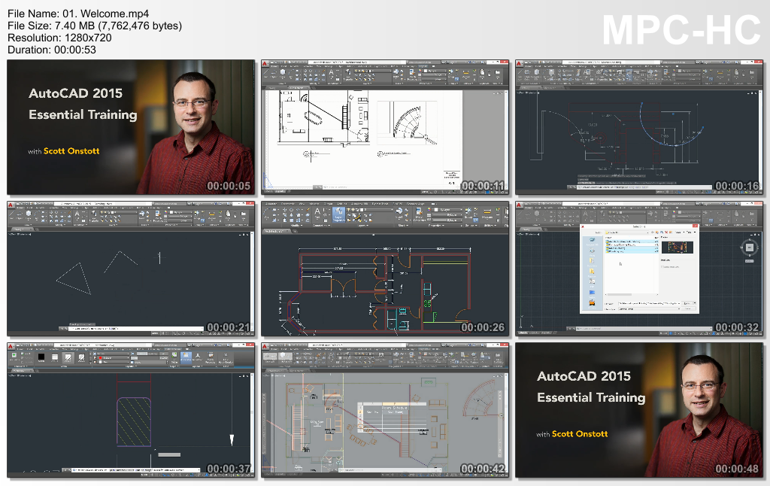The width and height of the screenshot is (770, 486).
Task: Click the triangle drawing in the 00:00:21 frame
Action: click(74, 278)
